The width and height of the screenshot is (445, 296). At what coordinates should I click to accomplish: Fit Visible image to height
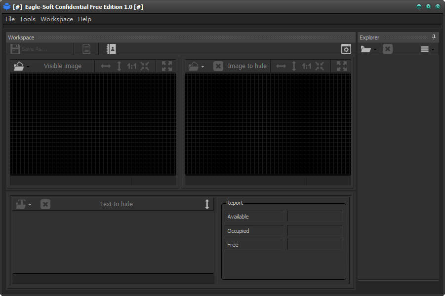click(x=119, y=66)
